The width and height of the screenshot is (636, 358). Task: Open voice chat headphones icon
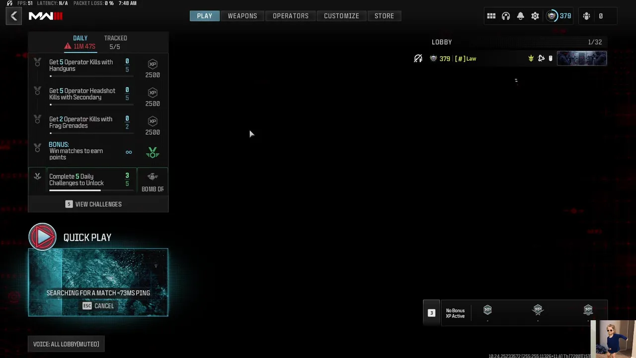506,16
